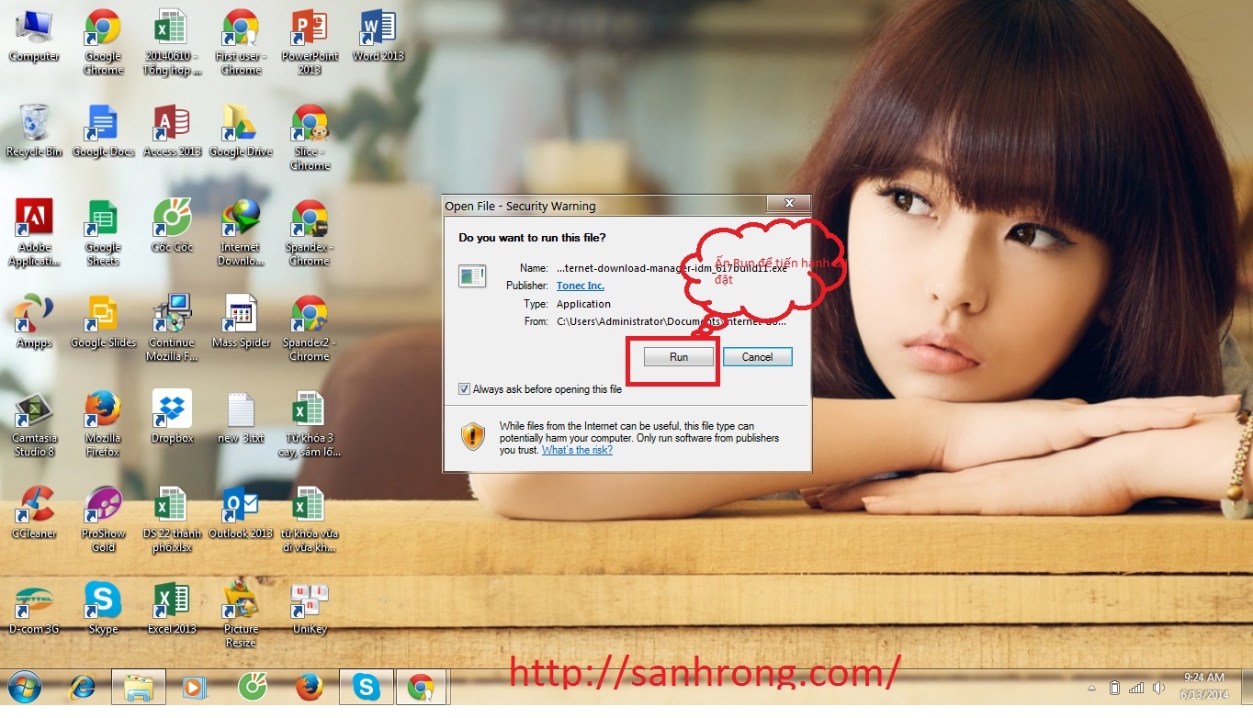This screenshot has height=718, width=1253.
Task: Launch Internet Explorer from the taskbar
Action: 82,687
